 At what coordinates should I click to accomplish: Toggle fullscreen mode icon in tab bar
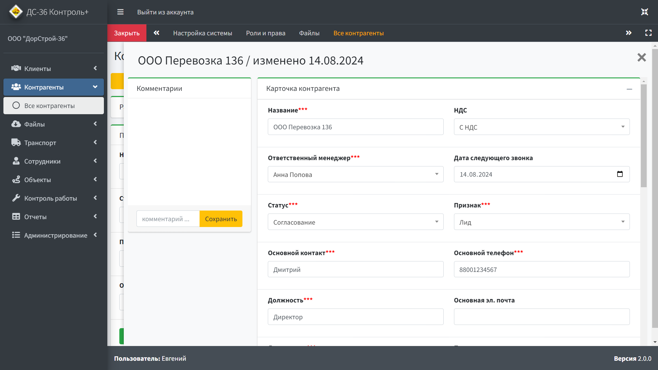click(x=648, y=33)
